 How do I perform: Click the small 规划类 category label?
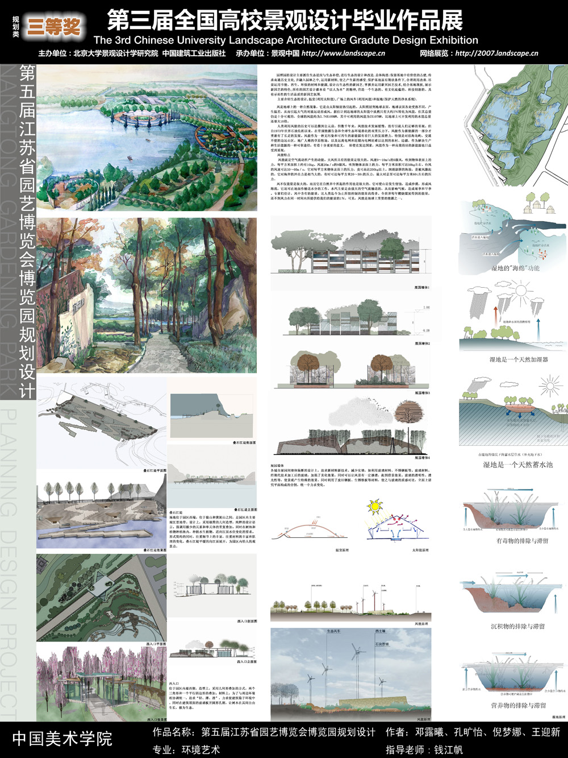tap(15, 26)
